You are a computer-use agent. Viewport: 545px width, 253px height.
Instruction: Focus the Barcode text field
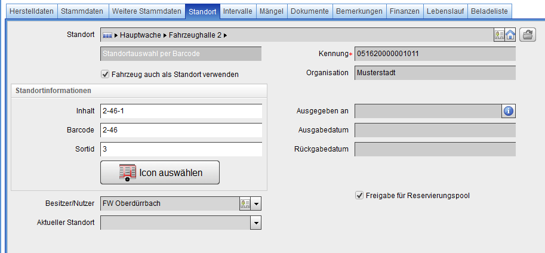(181, 130)
